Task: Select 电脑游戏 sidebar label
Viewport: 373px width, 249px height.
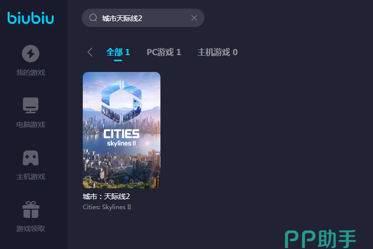Action: pos(31,124)
